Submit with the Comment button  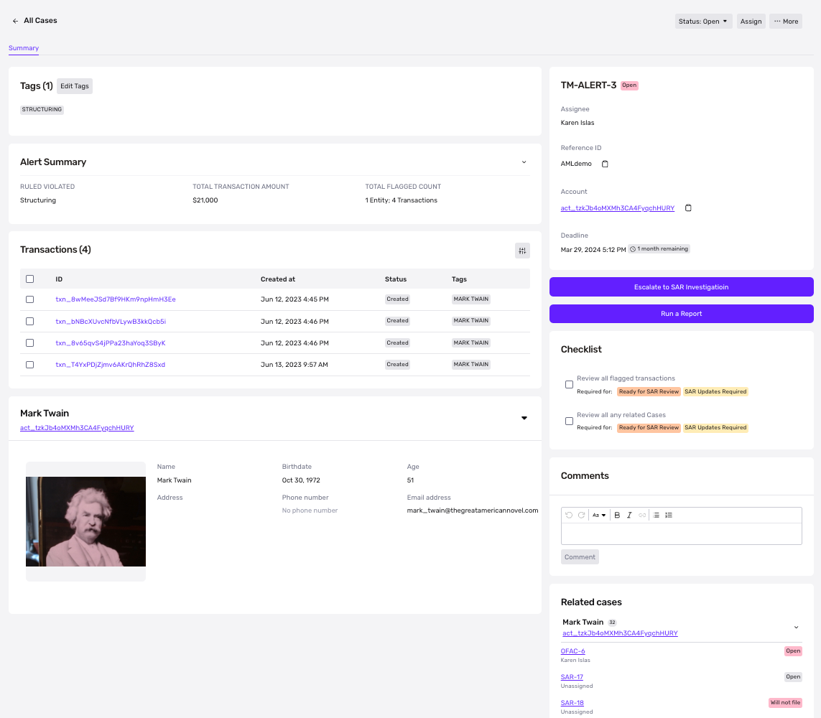pyautogui.click(x=580, y=557)
